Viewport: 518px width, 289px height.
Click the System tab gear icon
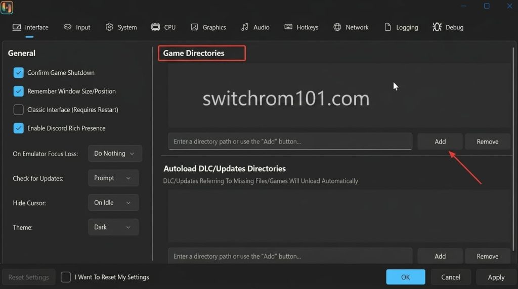(109, 27)
